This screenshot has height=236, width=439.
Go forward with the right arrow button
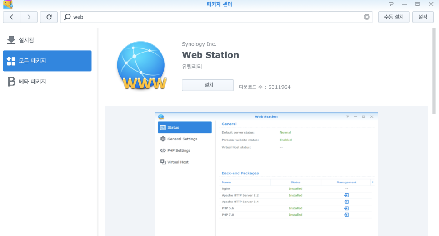pos(29,17)
